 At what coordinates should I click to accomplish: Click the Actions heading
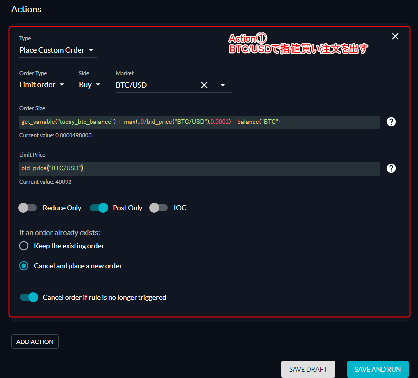[26, 9]
